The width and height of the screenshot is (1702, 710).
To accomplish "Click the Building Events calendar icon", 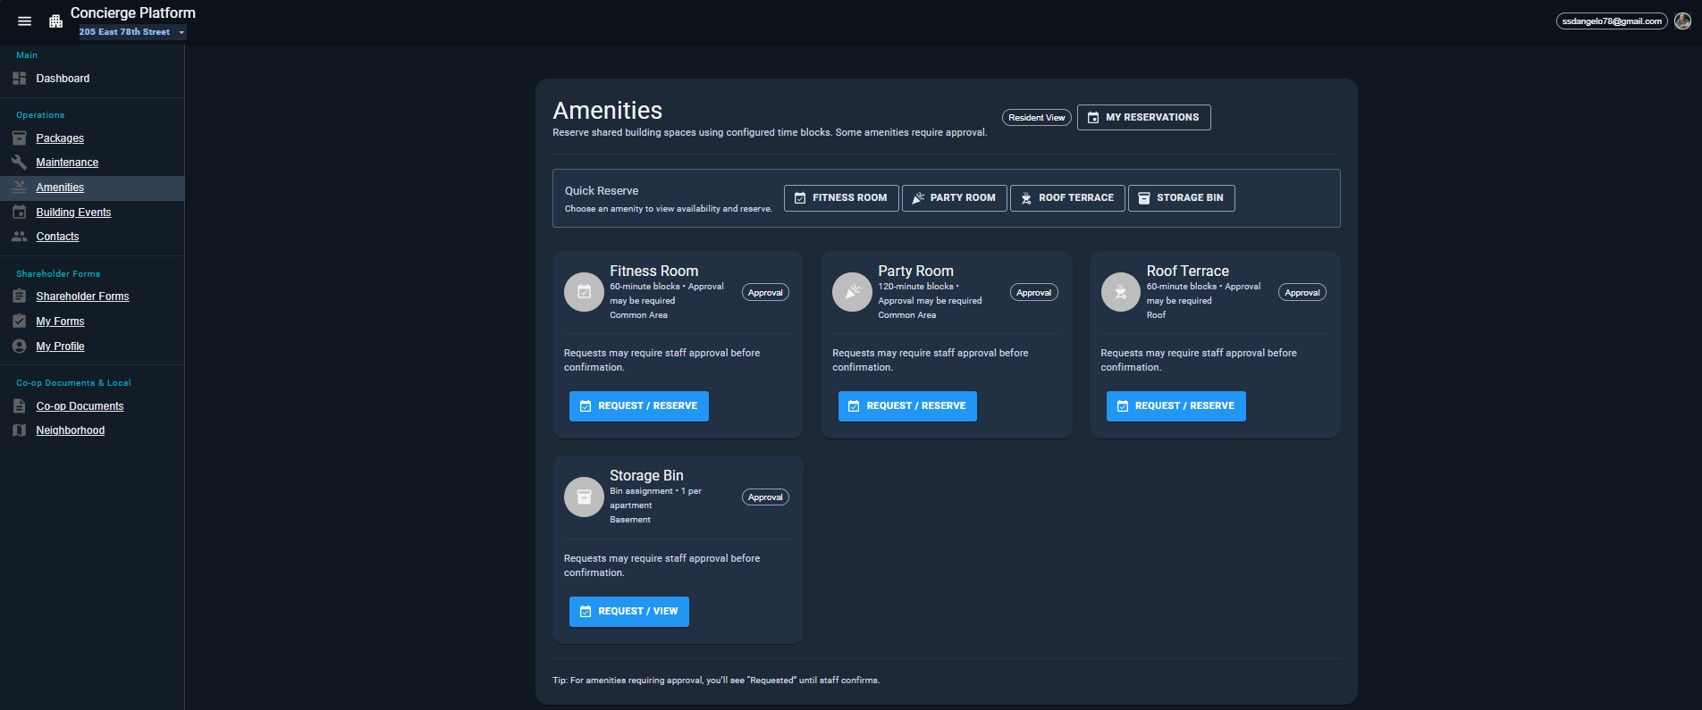I will pos(20,213).
